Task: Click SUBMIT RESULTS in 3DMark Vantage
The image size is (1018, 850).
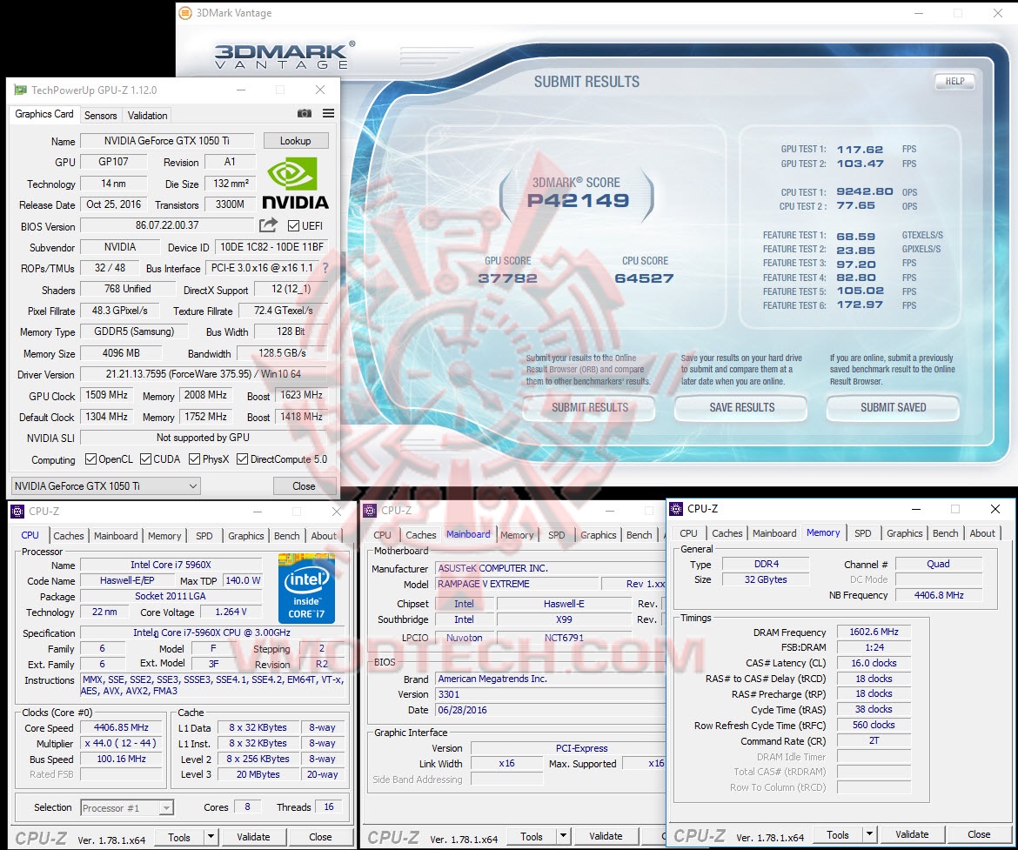Action: coord(590,408)
